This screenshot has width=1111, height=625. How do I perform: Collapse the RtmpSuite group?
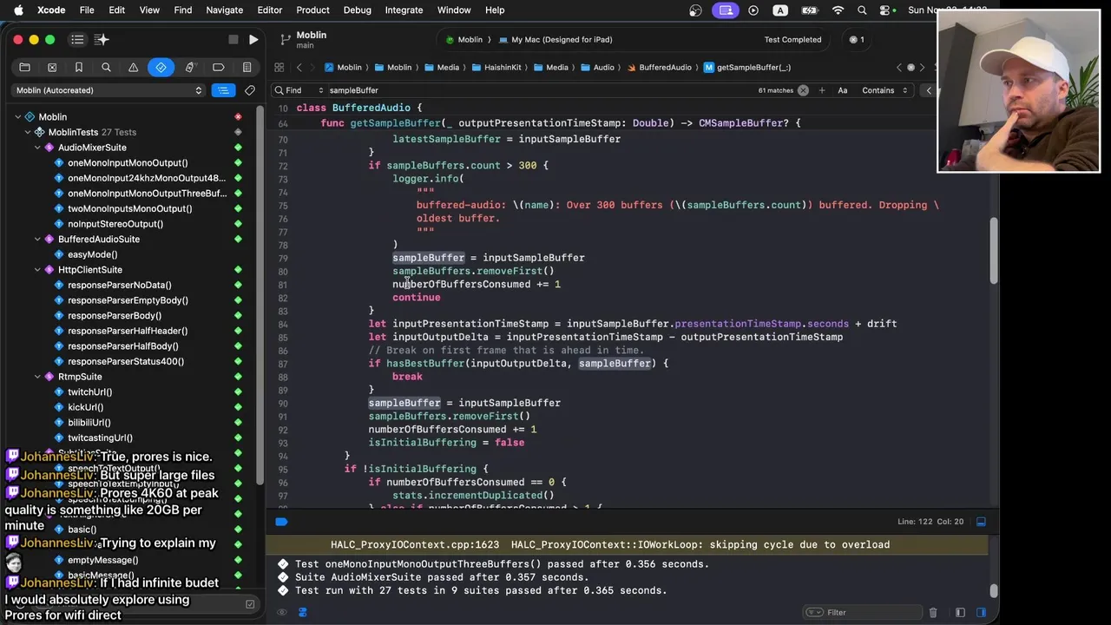[38, 377]
